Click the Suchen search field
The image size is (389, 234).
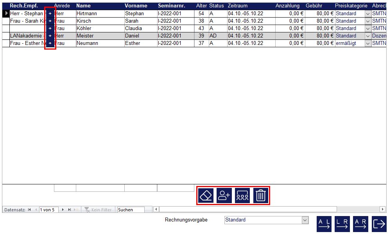click(131, 210)
